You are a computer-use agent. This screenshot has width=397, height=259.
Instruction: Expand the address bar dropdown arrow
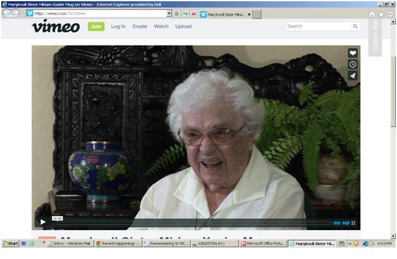click(169, 14)
